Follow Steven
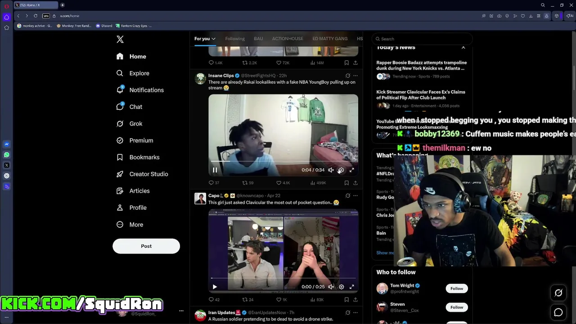The image size is (576, 324). (457, 307)
